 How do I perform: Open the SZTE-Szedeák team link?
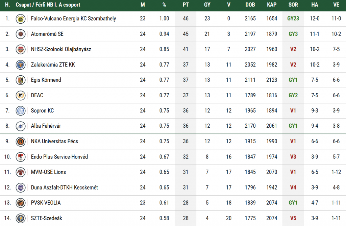46,218
